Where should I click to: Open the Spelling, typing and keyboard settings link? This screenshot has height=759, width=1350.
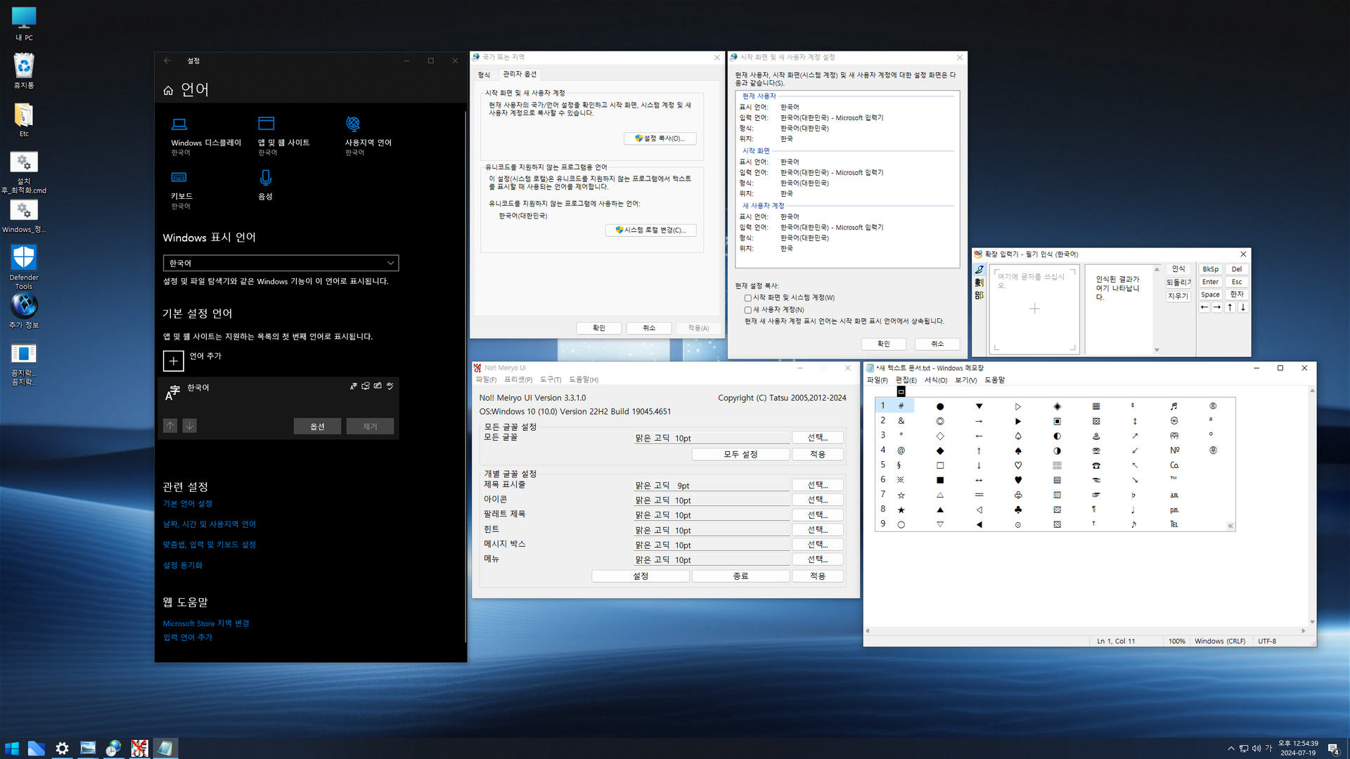[210, 545]
